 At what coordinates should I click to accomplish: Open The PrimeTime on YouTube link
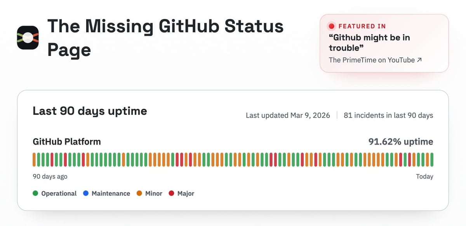(x=372, y=60)
